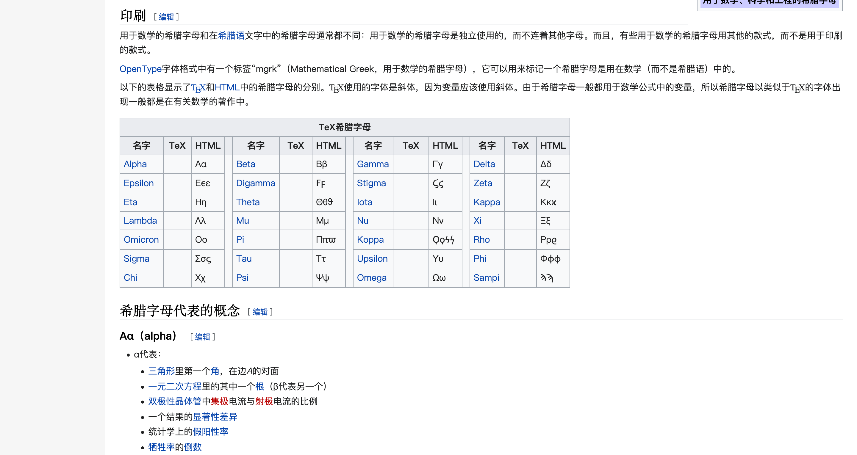Edit the Αα (alpha) subsection
857x455 pixels.
click(x=203, y=337)
